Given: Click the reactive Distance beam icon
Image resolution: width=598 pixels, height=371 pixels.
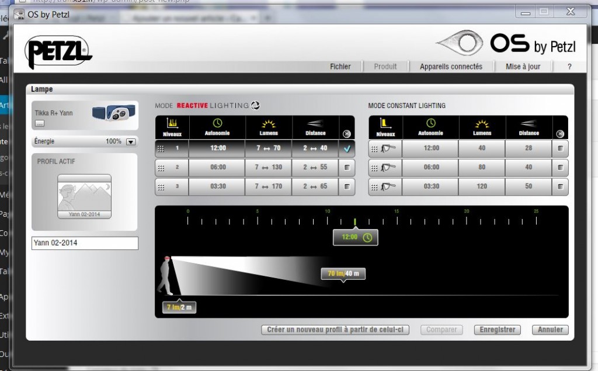Looking at the screenshot, I should [315, 123].
